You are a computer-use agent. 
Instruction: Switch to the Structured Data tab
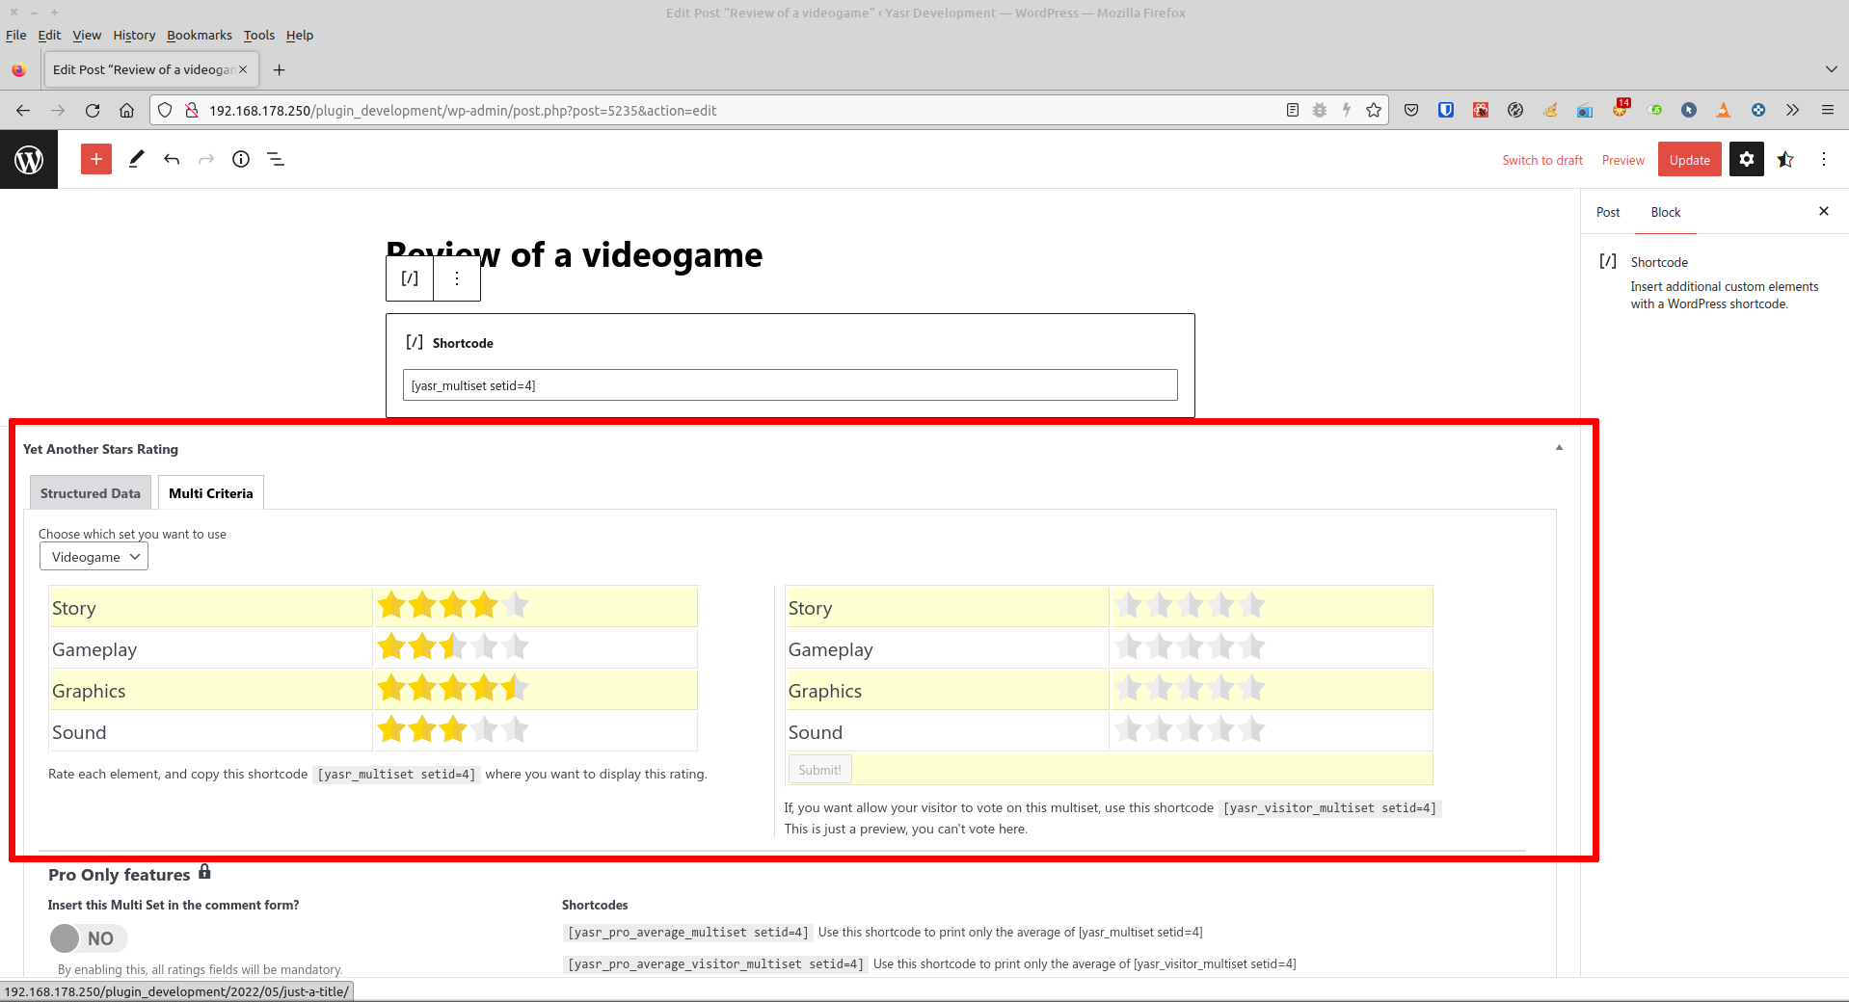point(91,493)
